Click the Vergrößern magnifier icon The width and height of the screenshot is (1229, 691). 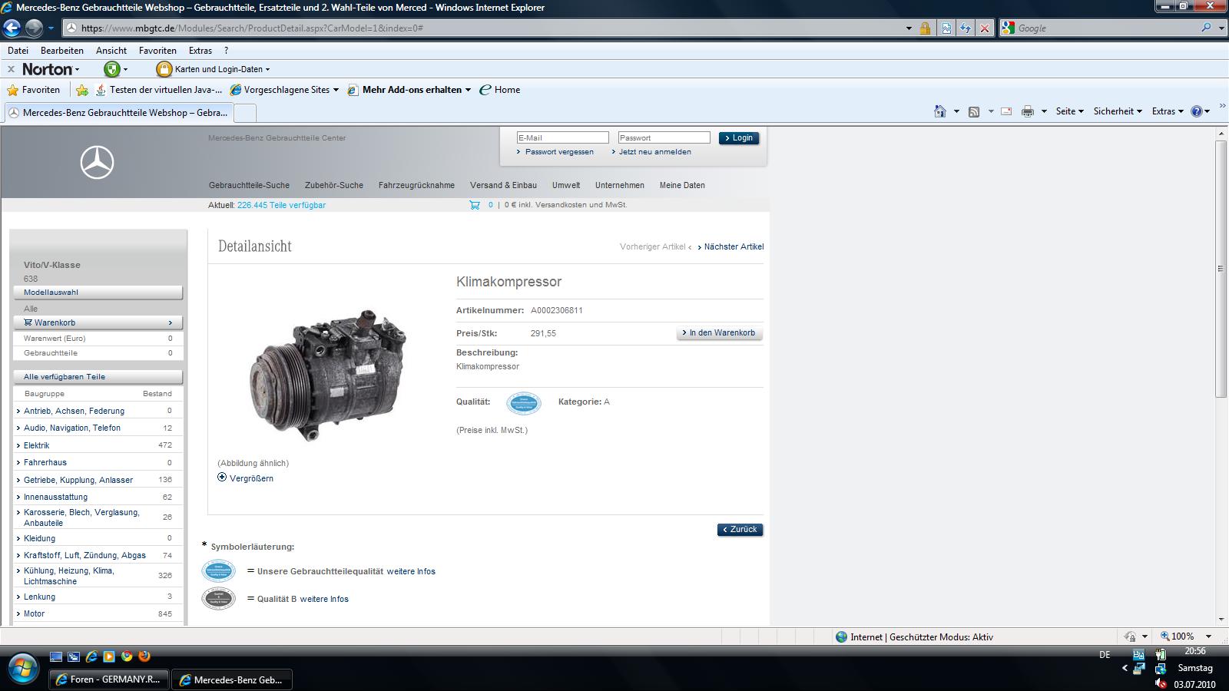(x=222, y=478)
